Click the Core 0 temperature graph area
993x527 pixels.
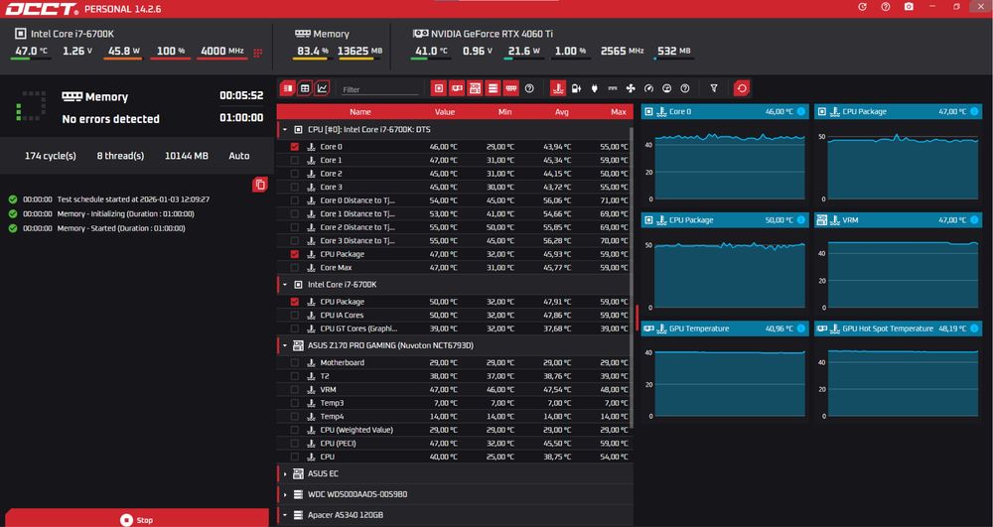[730, 165]
